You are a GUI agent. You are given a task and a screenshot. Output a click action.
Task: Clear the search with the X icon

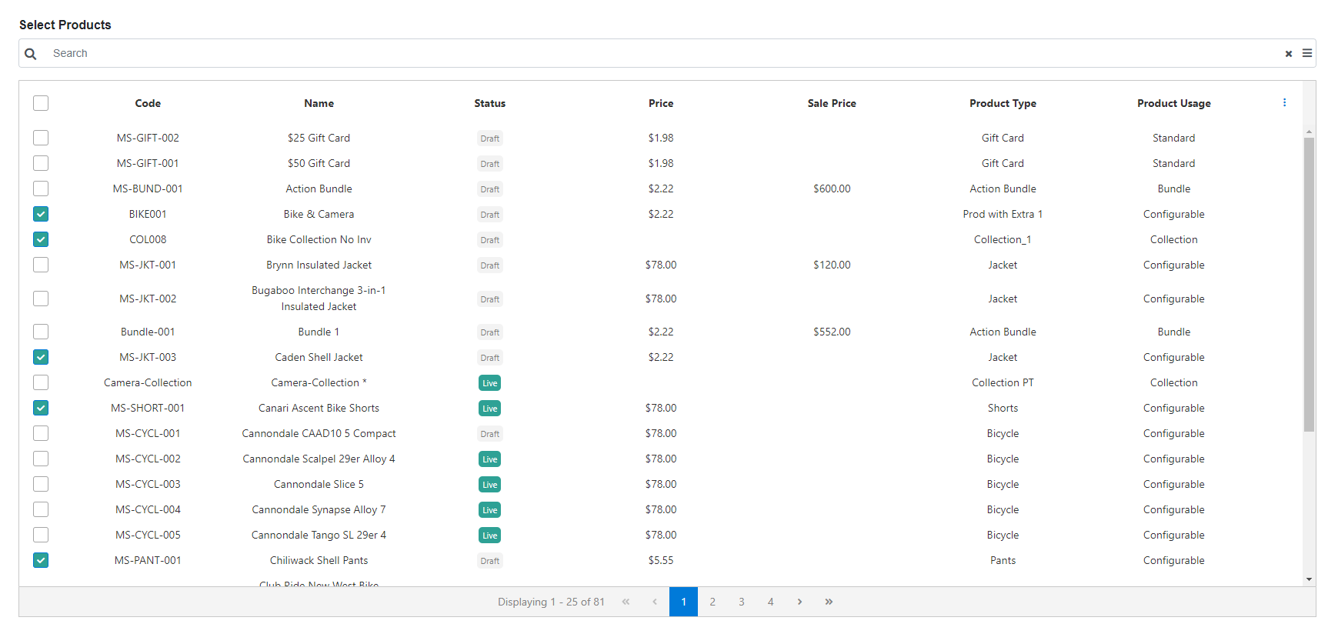coord(1289,54)
